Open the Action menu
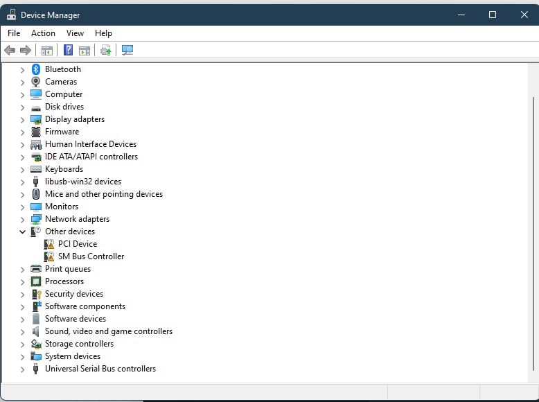Image resolution: width=539 pixels, height=402 pixels. pyautogui.click(x=43, y=33)
